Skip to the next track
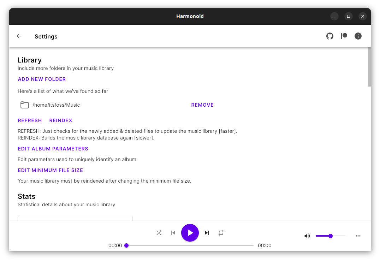The height and width of the screenshot is (261, 380). click(x=207, y=233)
